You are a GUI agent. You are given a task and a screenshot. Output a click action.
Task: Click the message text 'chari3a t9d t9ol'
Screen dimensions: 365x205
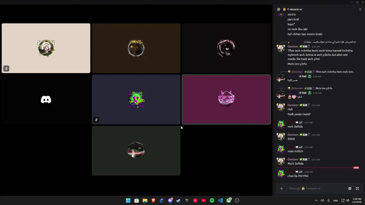pos(298,176)
